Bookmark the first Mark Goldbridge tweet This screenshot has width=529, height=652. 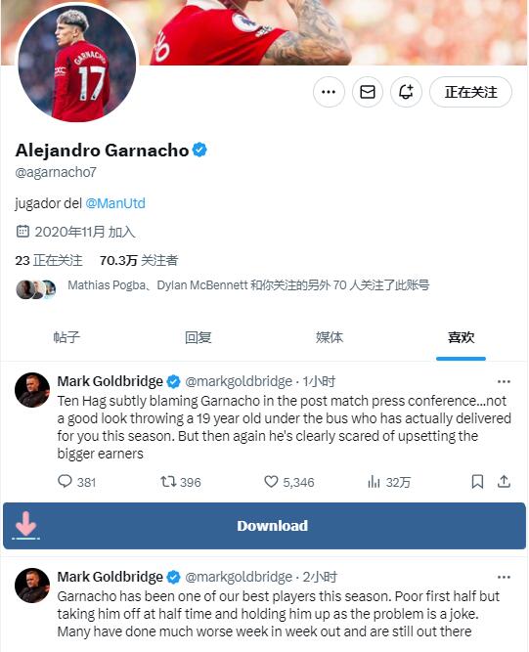477,482
